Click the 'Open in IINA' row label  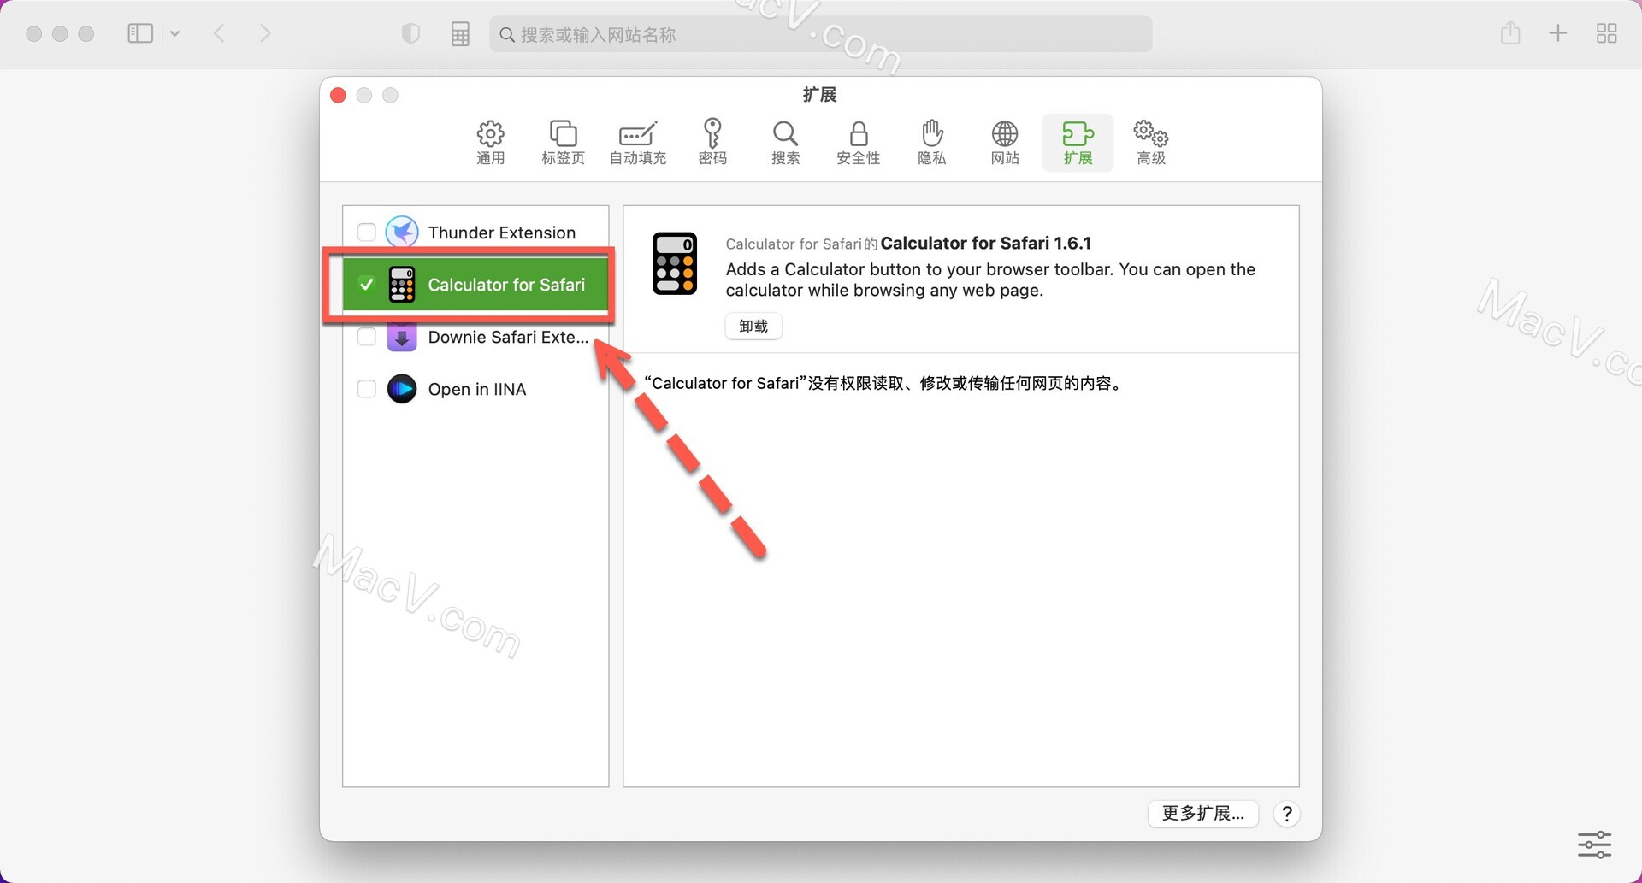(477, 389)
